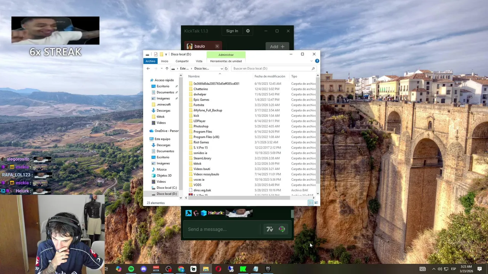Open Spotify from the taskbar
Viewport: 488px width, 274px height.
point(131,269)
